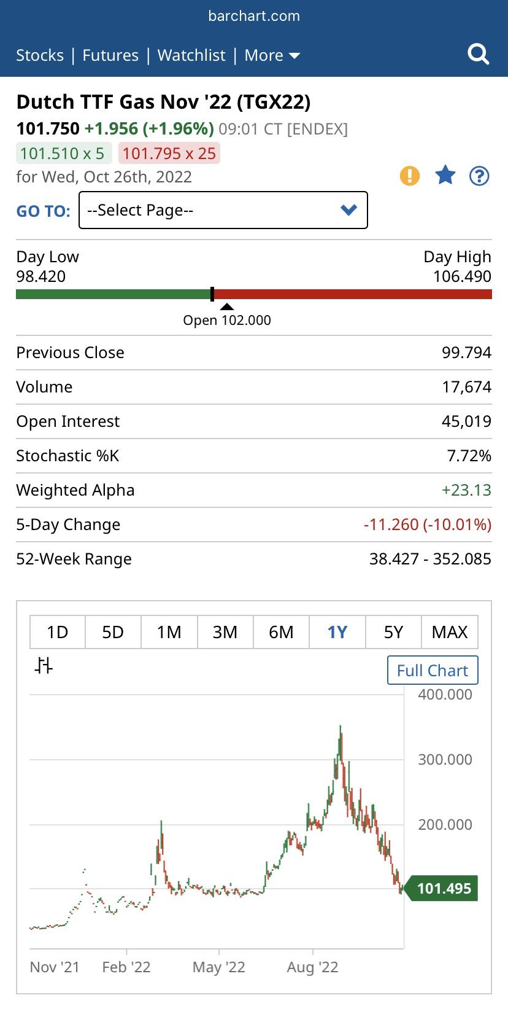Click the day low-high range bar marker

click(212, 294)
